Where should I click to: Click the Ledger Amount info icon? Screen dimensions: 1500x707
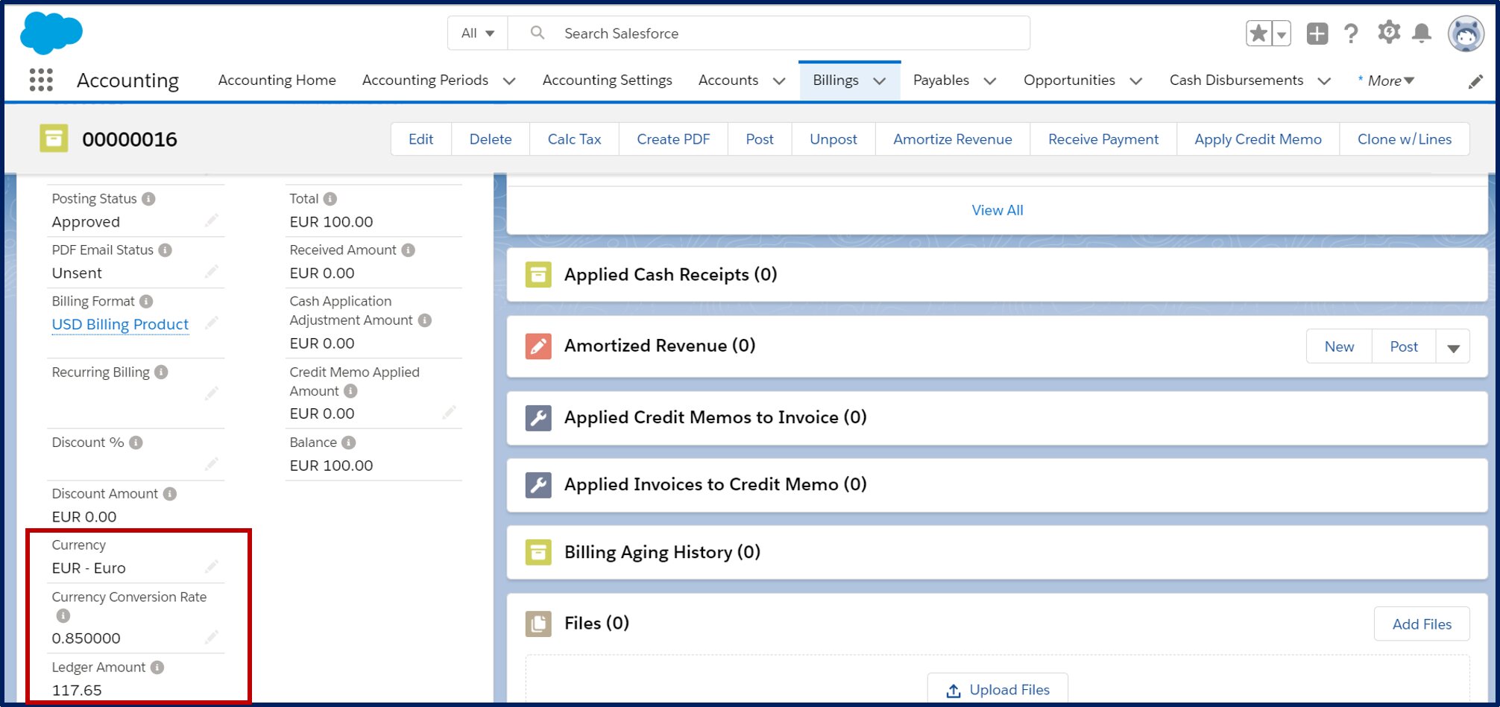157,668
